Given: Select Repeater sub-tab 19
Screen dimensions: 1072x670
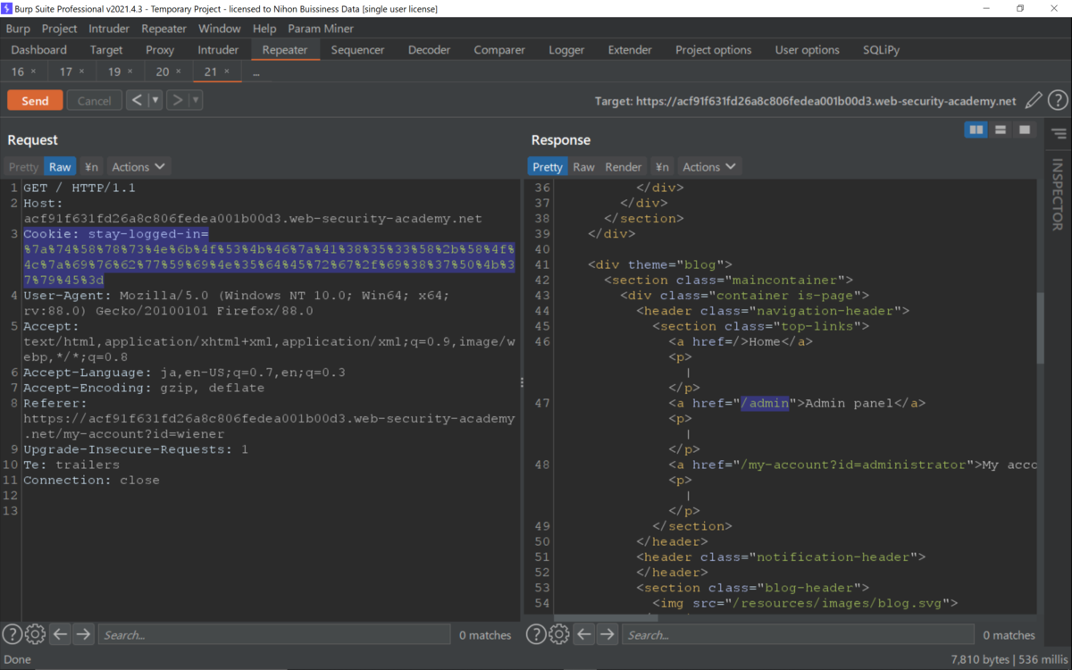Looking at the screenshot, I should [x=114, y=71].
